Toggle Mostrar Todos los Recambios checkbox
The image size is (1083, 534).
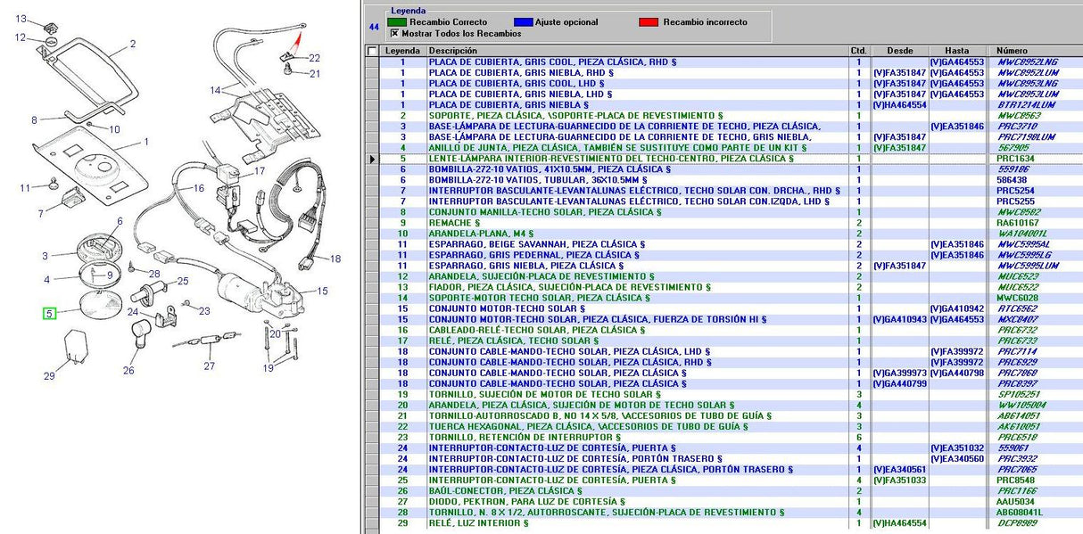395,33
